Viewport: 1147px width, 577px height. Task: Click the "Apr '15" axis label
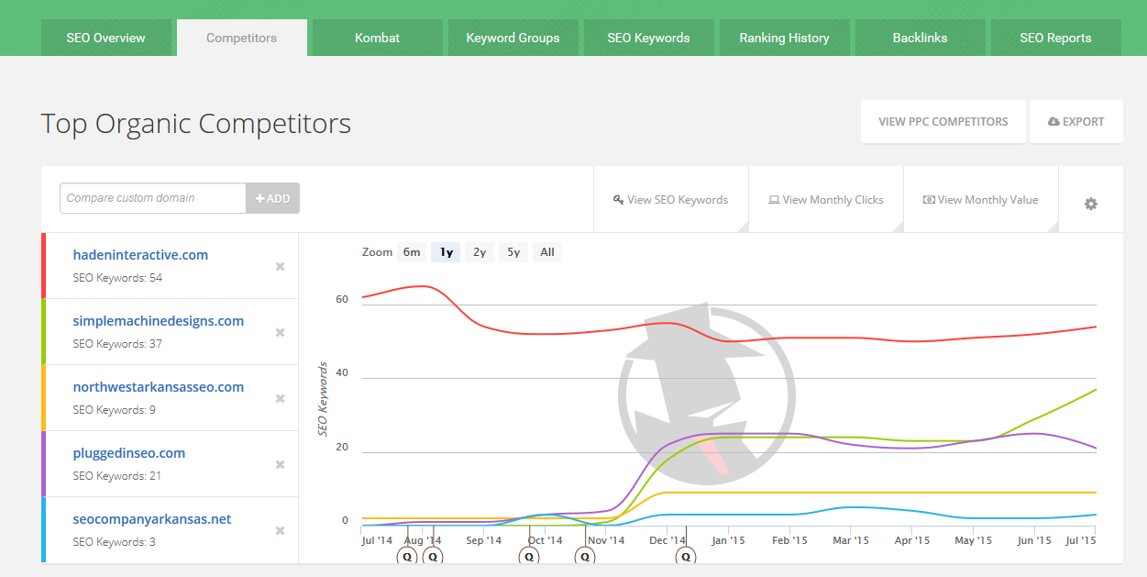pos(912,540)
